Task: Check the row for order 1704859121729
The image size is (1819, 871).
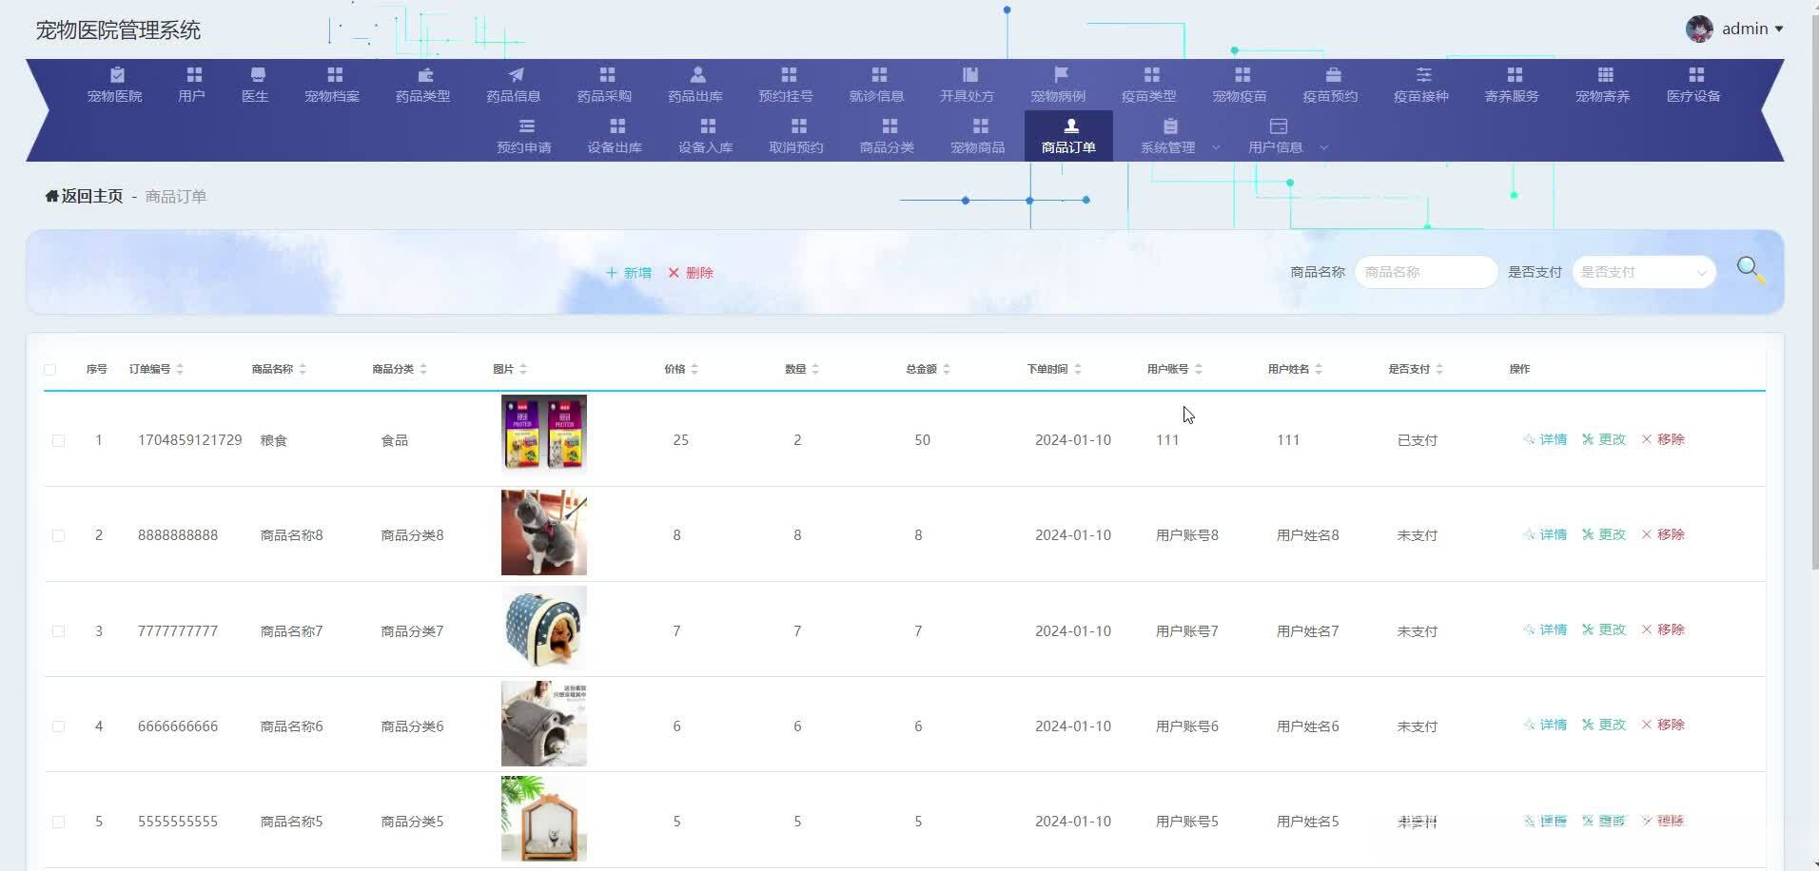Action: click(59, 440)
